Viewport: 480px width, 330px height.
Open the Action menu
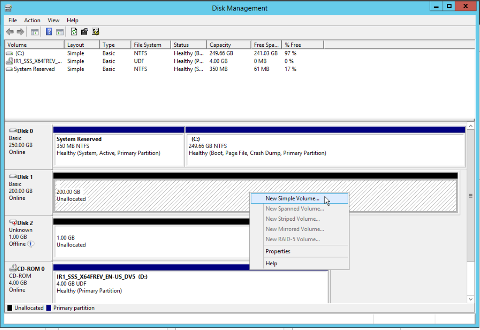coord(32,20)
